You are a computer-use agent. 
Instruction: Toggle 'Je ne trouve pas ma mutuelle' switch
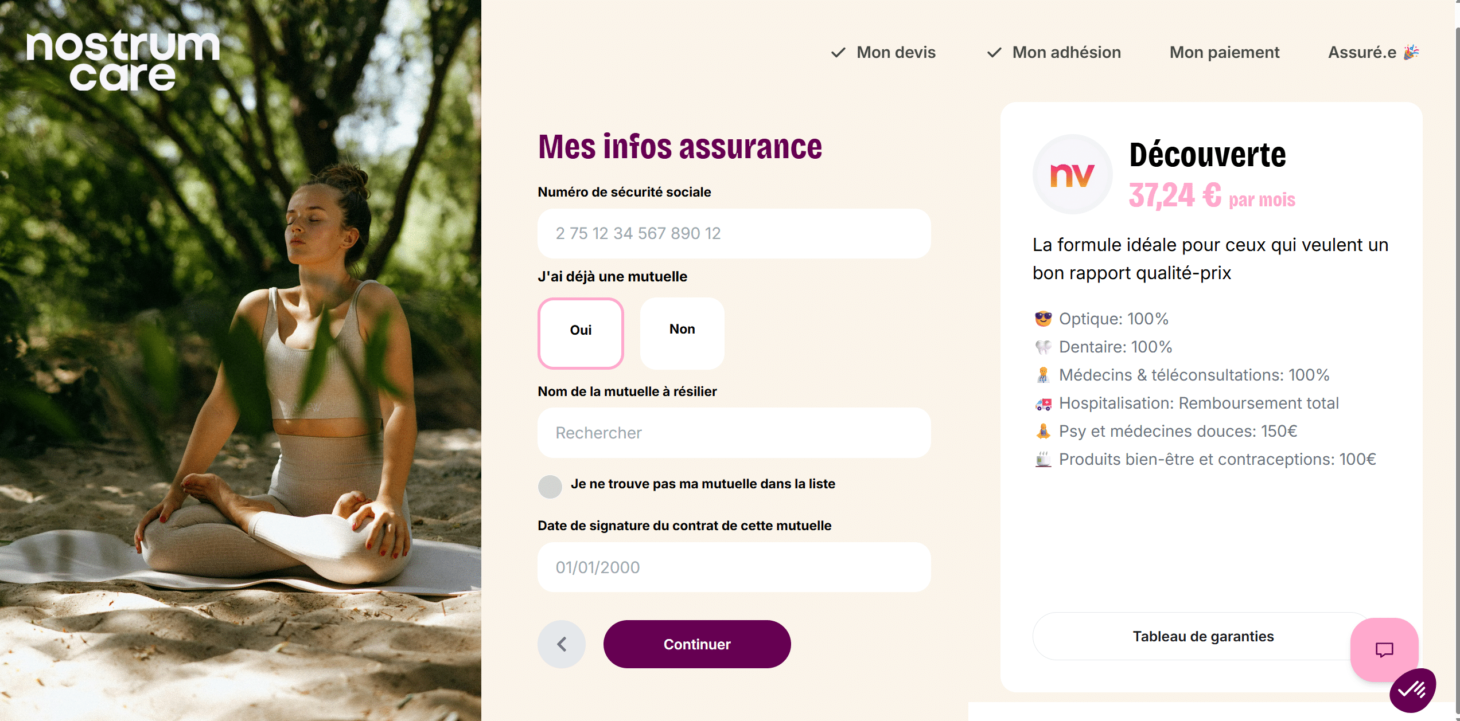[550, 487]
